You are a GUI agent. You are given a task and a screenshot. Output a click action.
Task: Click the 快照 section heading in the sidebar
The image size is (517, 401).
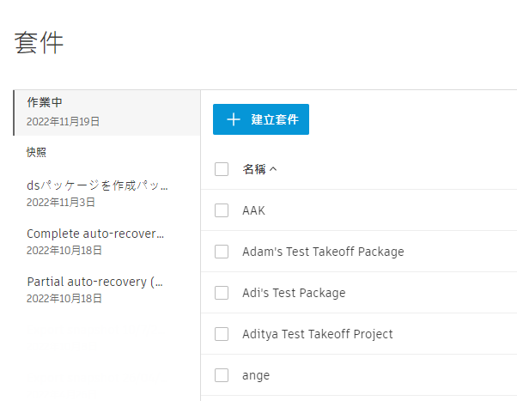coord(36,152)
